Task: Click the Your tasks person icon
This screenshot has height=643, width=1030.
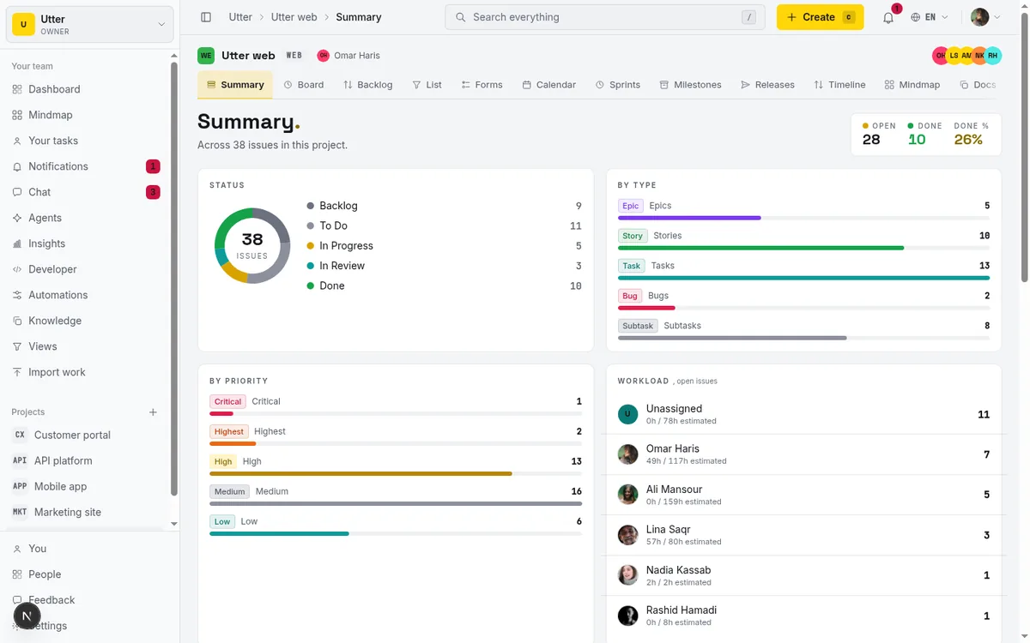Action: pos(17,141)
